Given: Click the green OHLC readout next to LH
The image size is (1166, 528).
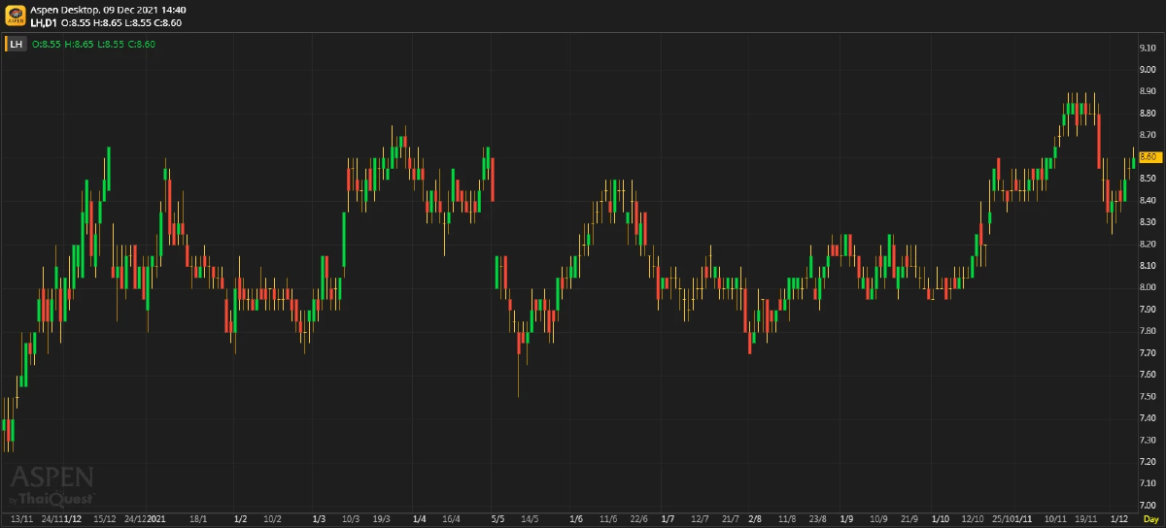Looking at the screenshot, I should coord(93,44).
